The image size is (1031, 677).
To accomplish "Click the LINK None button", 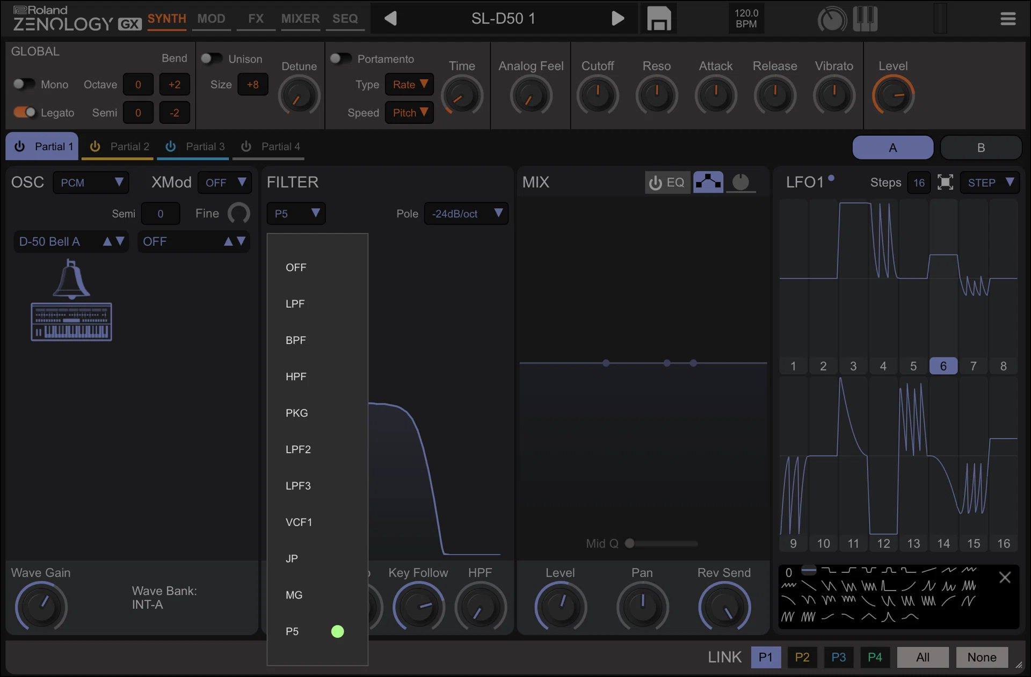I will tap(982, 657).
